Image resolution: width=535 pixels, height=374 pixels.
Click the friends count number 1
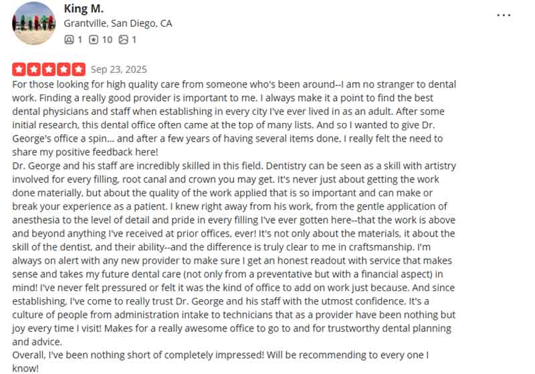[x=80, y=39]
